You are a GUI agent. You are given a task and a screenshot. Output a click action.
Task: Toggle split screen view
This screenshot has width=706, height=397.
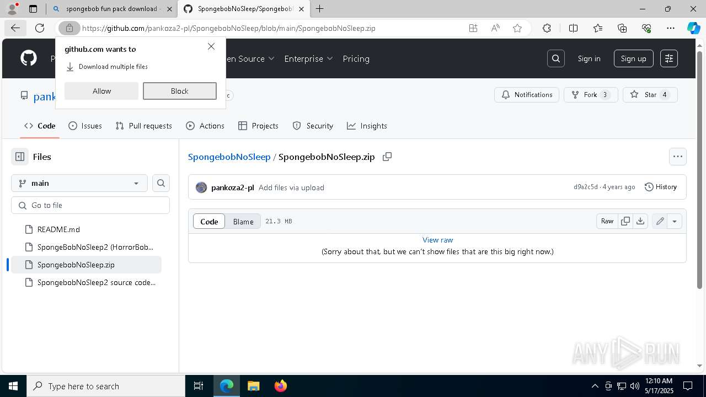tap(573, 28)
